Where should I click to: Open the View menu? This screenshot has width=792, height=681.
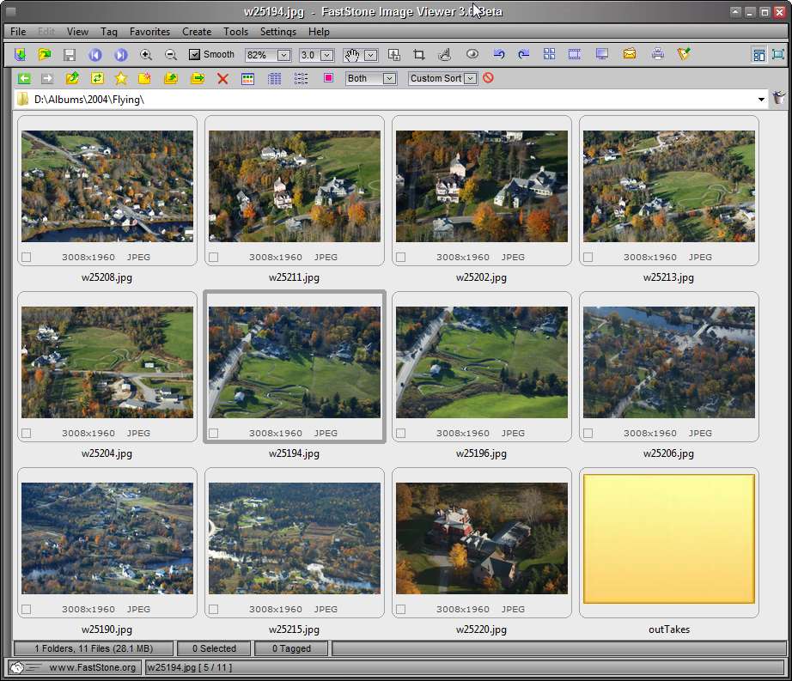(77, 31)
